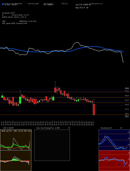Click 'ADX signal: SELL Growing' text
The width and height of the screenshot is (130, 171).
(15, 23)
